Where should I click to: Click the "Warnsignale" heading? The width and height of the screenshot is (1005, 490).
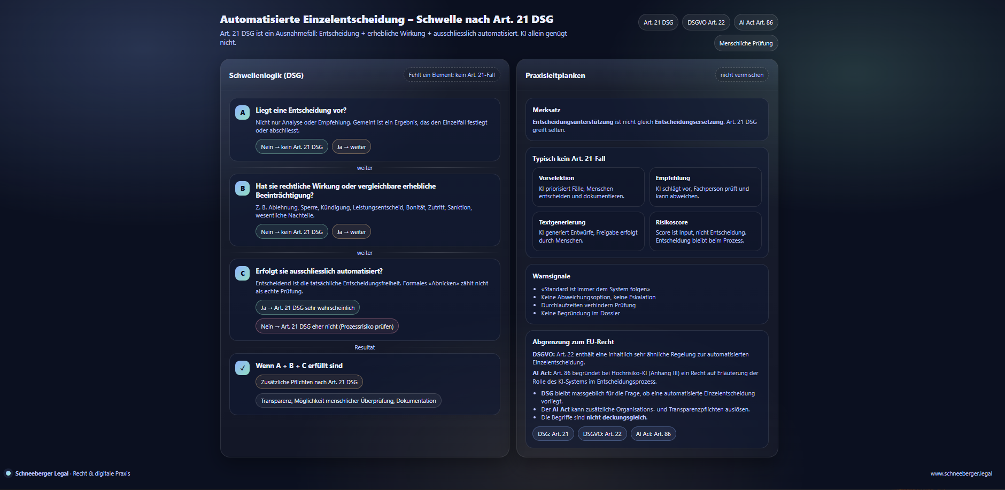pyautogui.click(x=551, y=276)
